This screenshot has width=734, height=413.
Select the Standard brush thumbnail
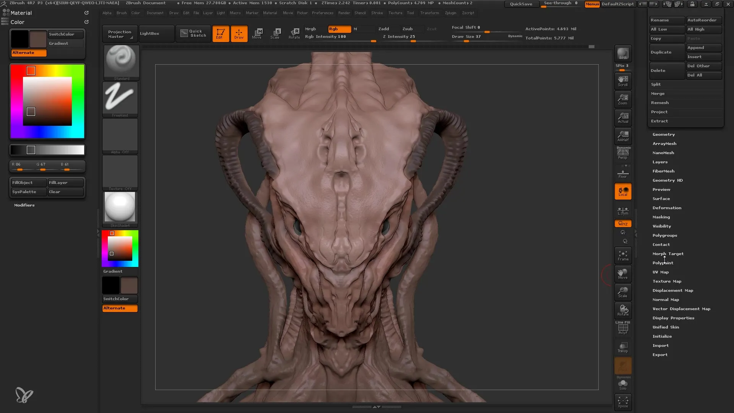[x=120, y=60]
